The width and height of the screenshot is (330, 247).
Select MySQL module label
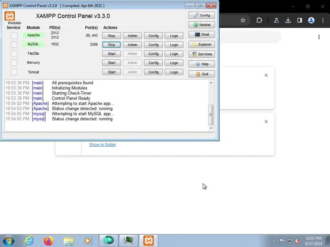pyautogui.click(x=34, y=44)
